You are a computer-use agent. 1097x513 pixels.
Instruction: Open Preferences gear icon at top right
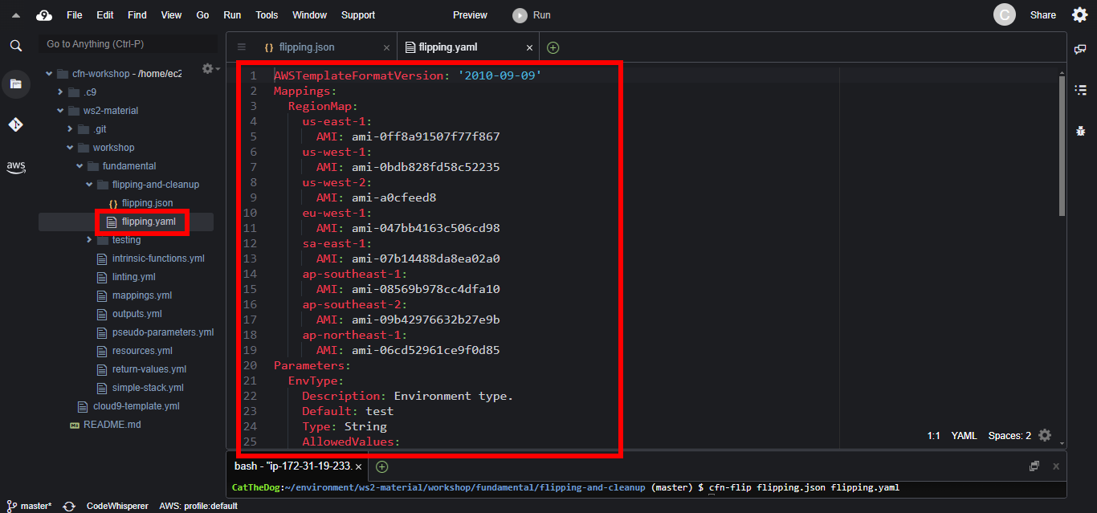(x=1080, y=14)
